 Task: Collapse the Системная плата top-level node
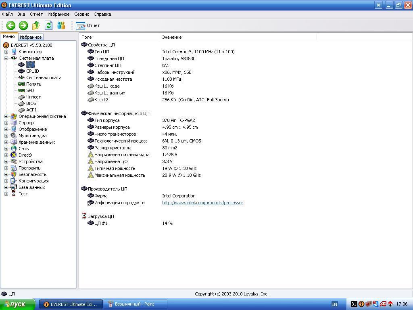[6, 58]
